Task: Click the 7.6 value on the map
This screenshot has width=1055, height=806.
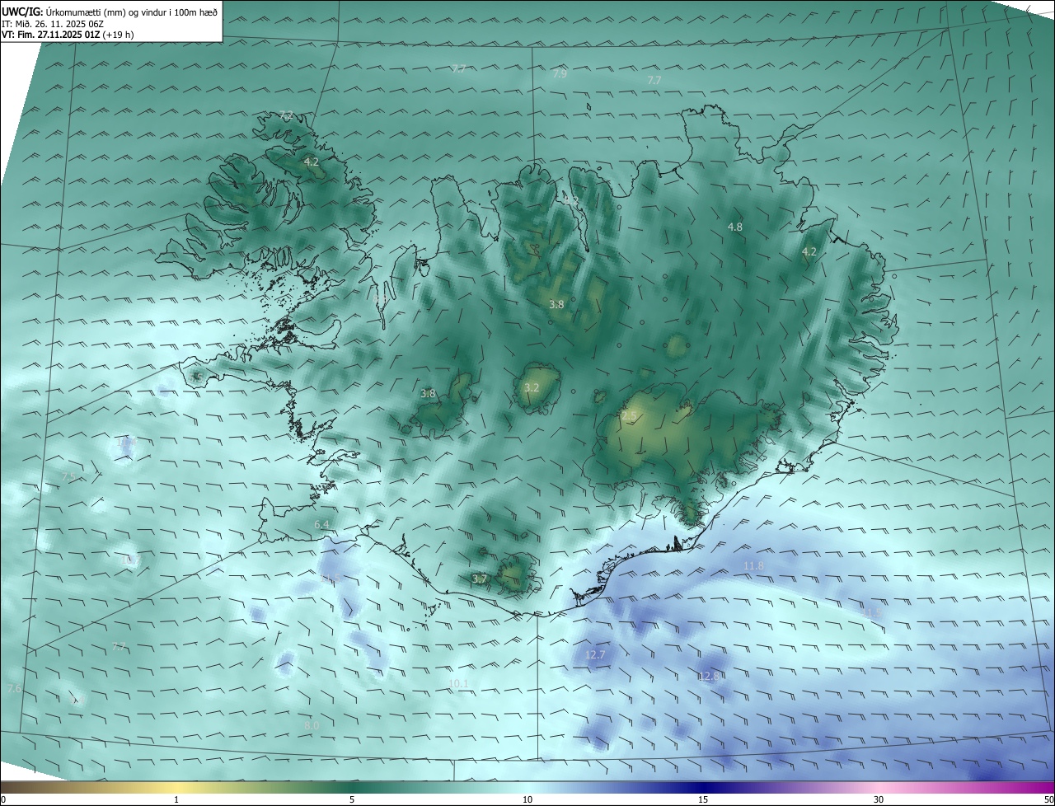Action: [14, 688]
